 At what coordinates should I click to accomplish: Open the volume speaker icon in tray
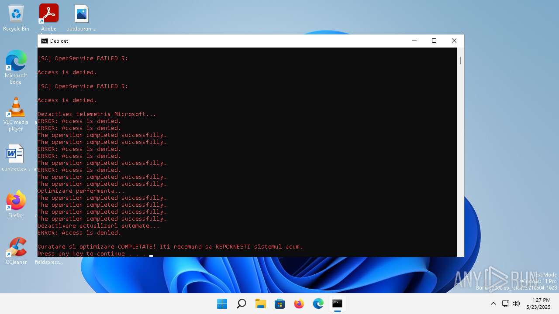click(x=516, y=304)
